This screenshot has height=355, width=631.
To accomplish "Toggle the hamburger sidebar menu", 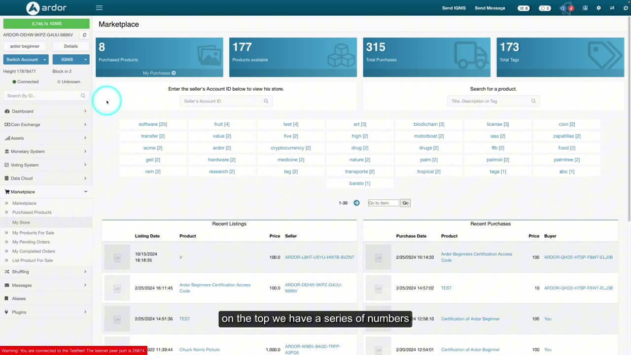I will [99, 8].
